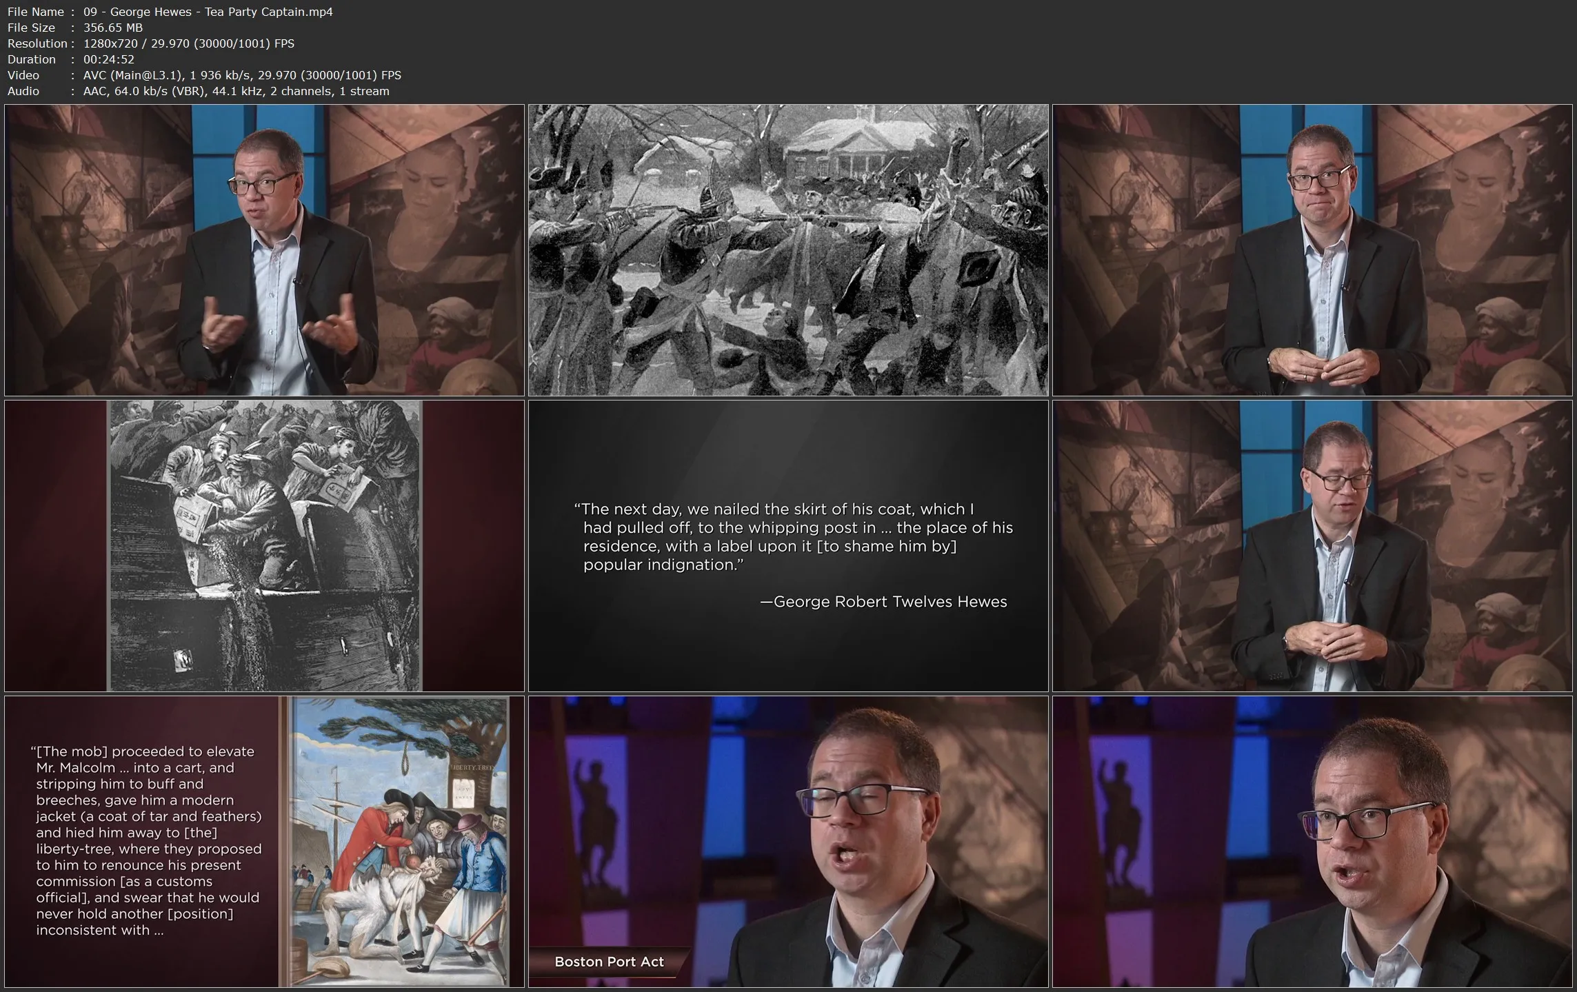Click the thumbnail of the speaker gesturing with both hands
Viewport: 1577px width, 992px height.
264,250
